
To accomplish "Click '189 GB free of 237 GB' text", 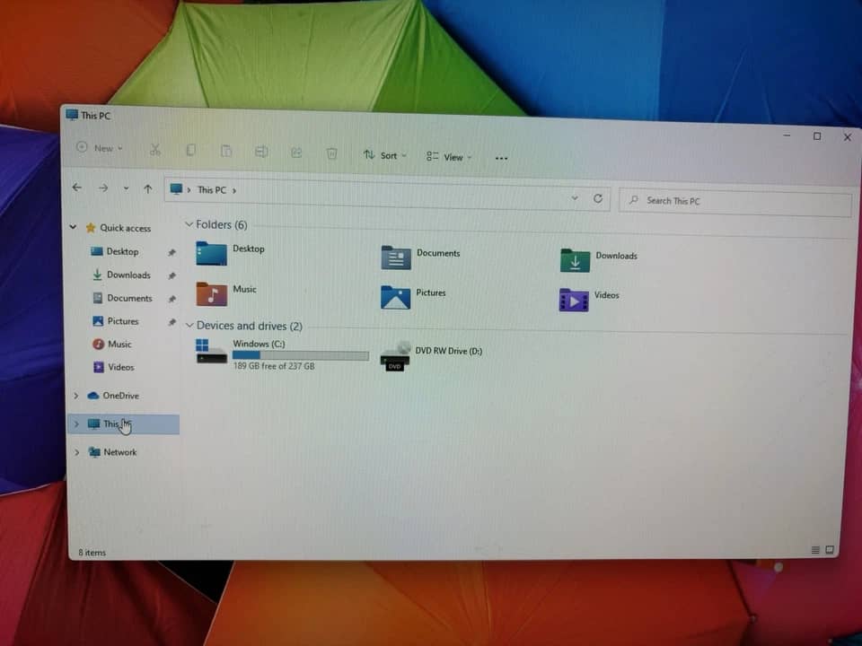I will [274, 366].
